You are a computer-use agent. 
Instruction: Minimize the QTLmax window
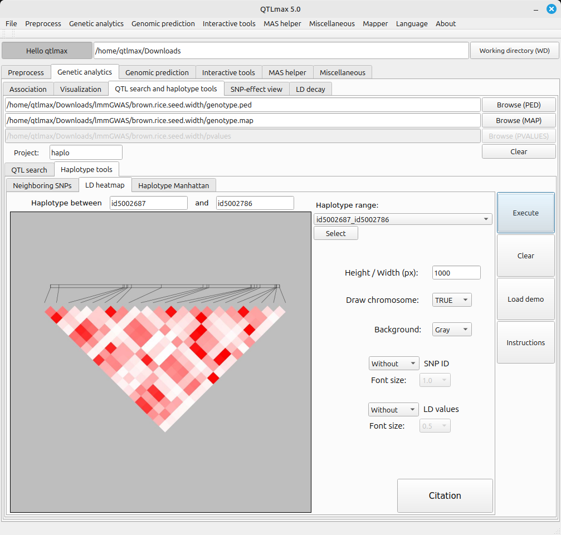[536, 8]
